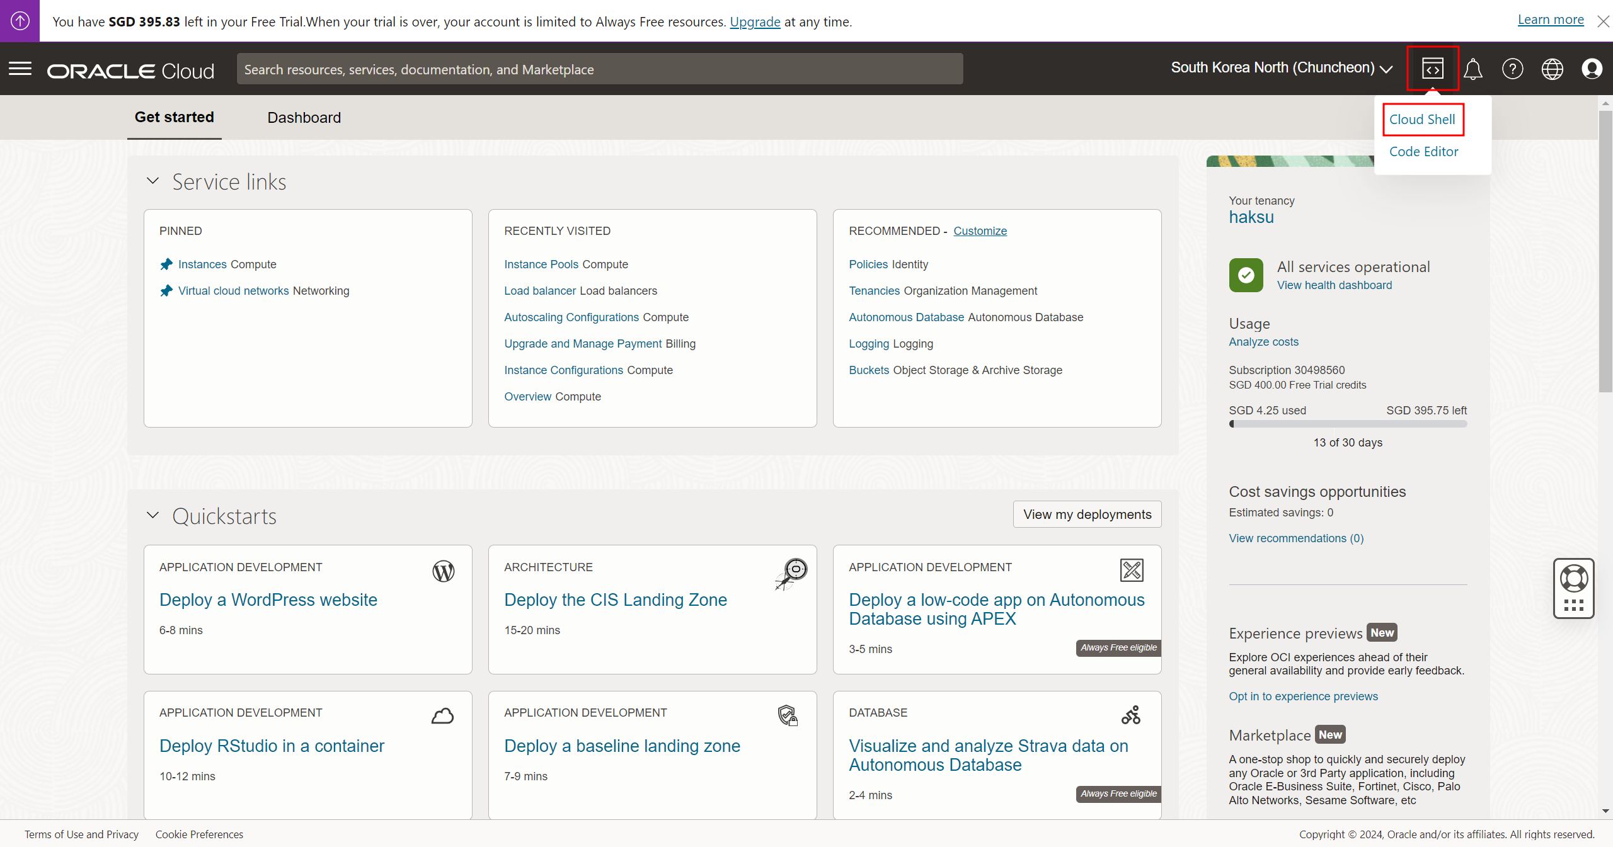Collapse the Quickstarts section chevron
The width and height of the screenshot is (1613, 847).
[152, 516]
